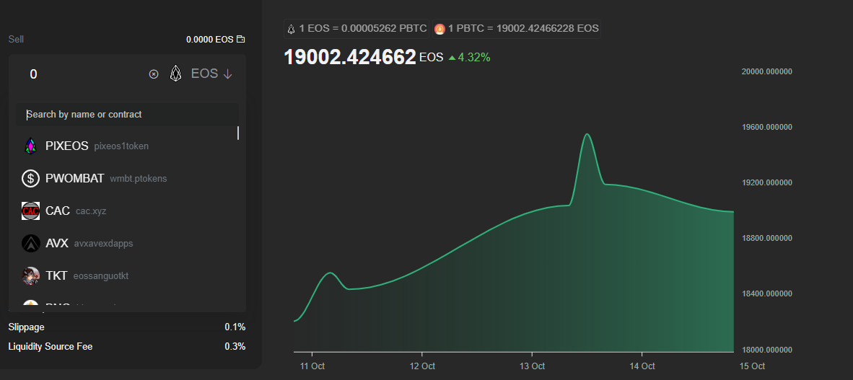
Task: Click the PIXEOS token icon
Action: 30,146
